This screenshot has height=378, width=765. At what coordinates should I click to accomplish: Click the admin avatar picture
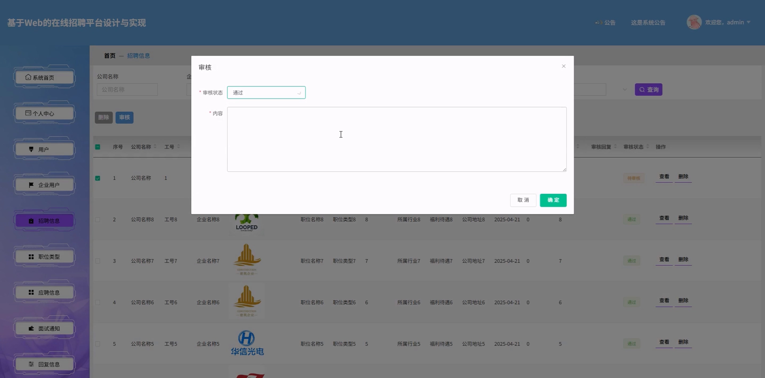pos(694,22)
